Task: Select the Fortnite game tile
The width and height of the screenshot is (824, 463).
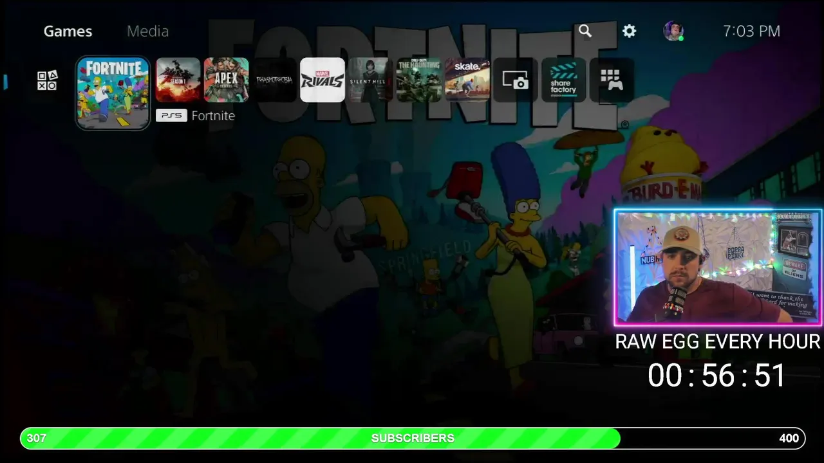Action: coord(113,93)
